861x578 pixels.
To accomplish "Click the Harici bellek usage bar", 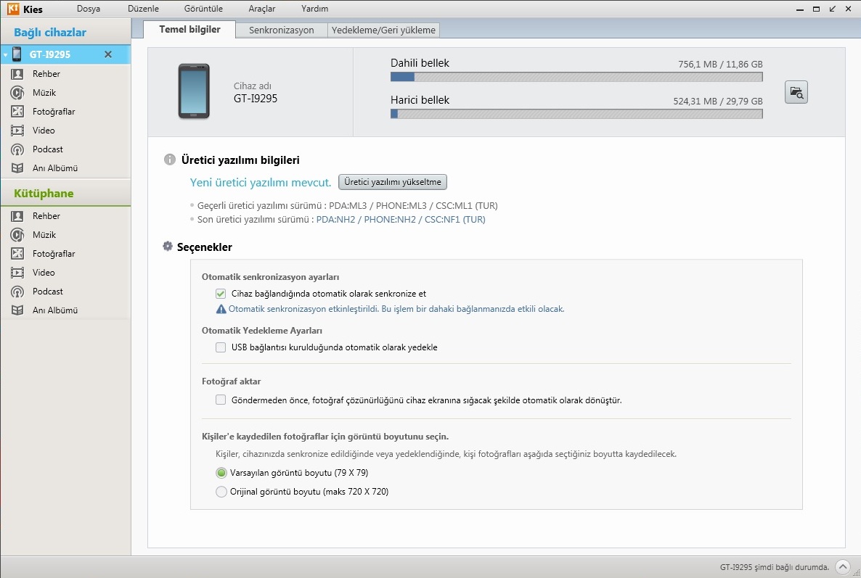I will point(576,114).
